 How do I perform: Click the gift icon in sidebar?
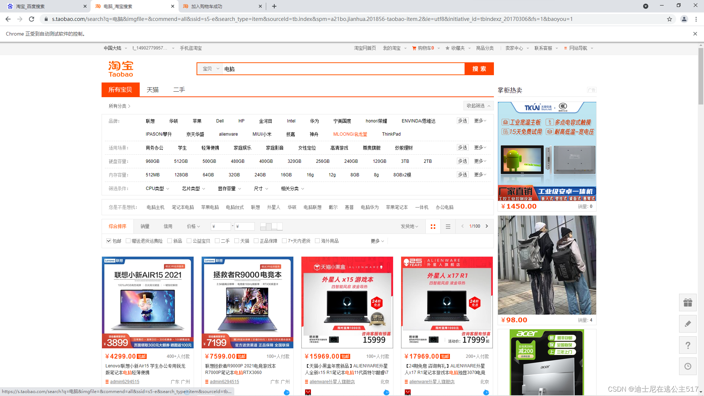click(x=688, y=302)
